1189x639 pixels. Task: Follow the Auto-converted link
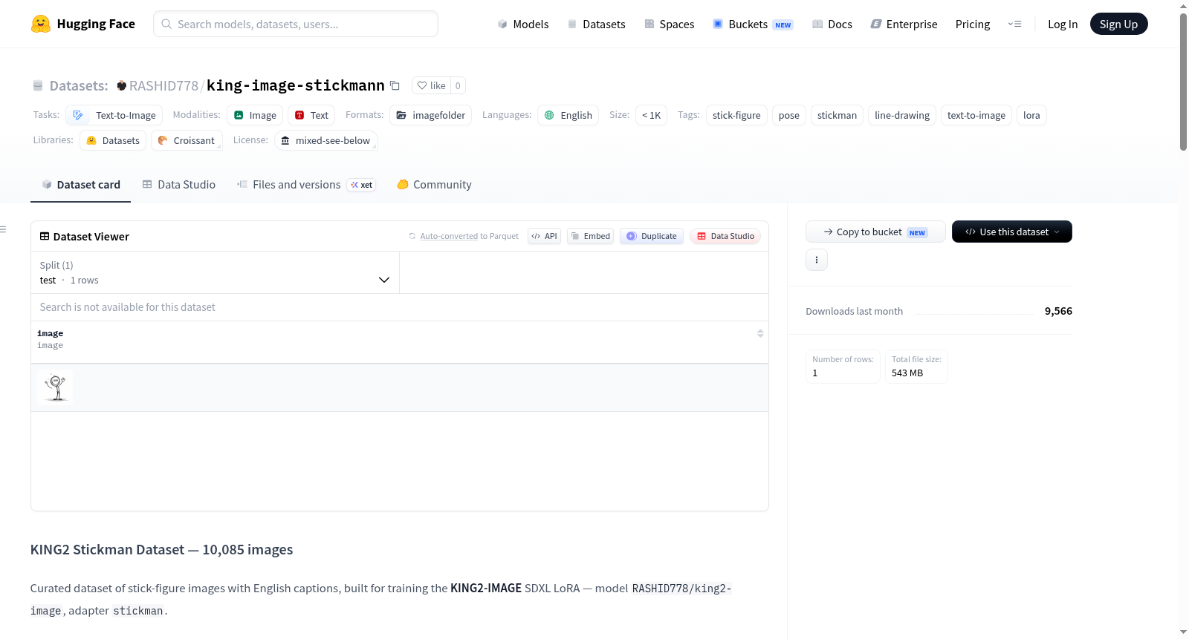[x=449, y=236]
